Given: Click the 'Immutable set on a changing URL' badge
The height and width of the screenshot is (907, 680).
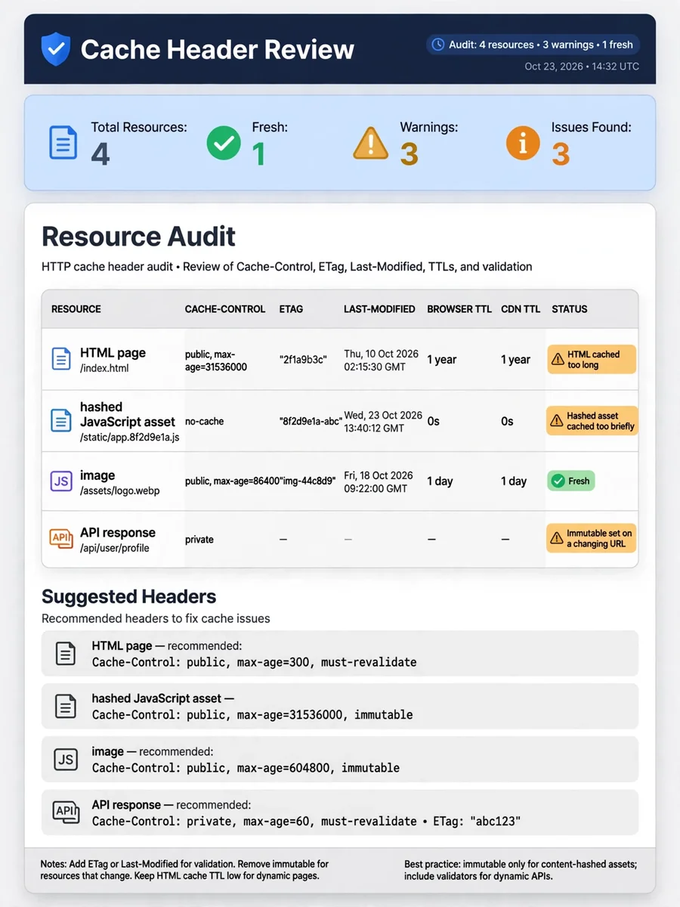Looking at the screenshot, I should pos(592,539).
